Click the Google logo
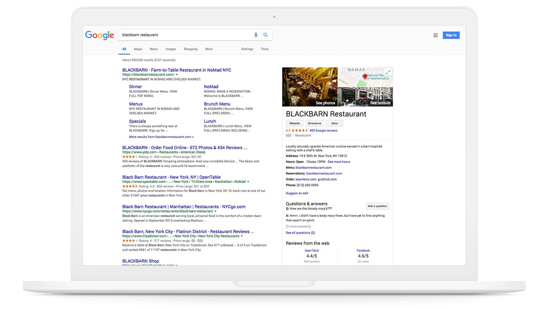Viewport: 549px width, 309px height. pos(100,35)
